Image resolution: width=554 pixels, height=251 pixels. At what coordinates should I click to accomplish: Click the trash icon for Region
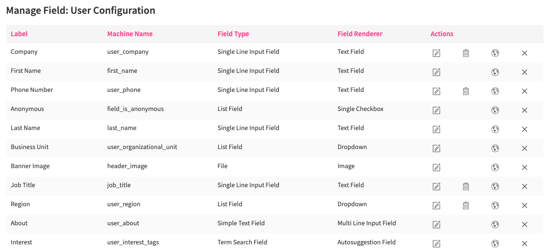pyautogui.click(x=466, y=205)
